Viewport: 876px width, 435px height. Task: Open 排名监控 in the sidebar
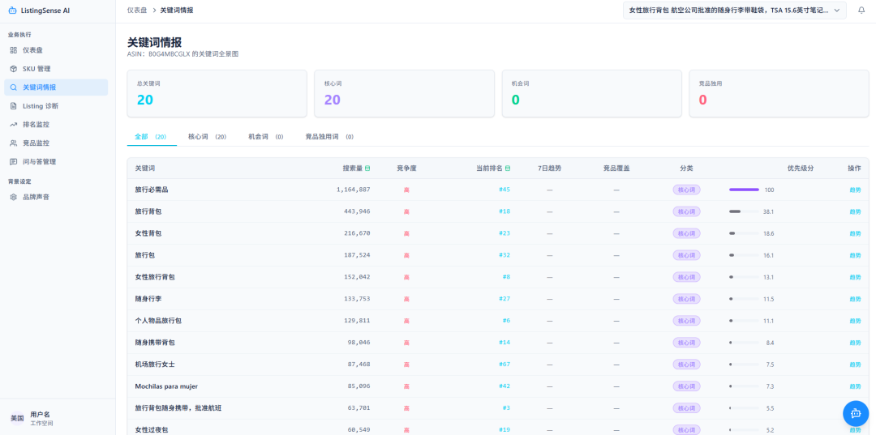pos(56,125)
